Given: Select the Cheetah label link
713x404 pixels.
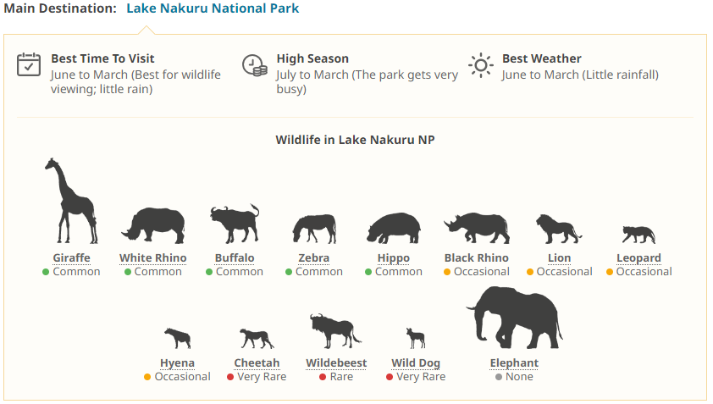Looking at the screenshot, I should 257,362.
